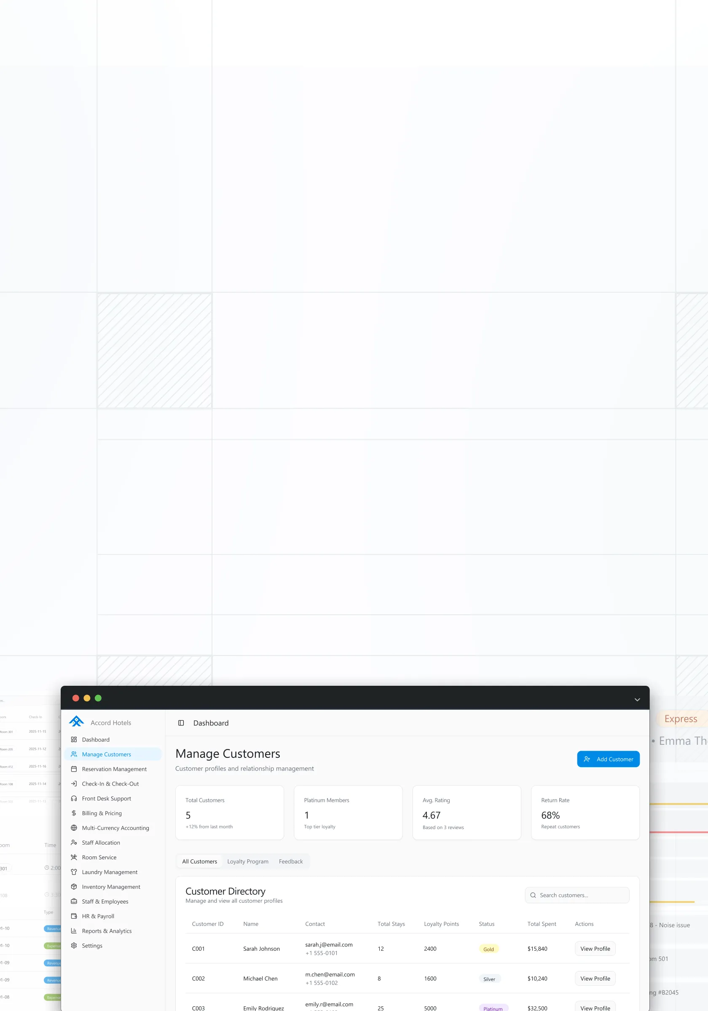The image size is (708, 1011).
Task: Click the Accord Hotels logo icon
Action: 76,722
